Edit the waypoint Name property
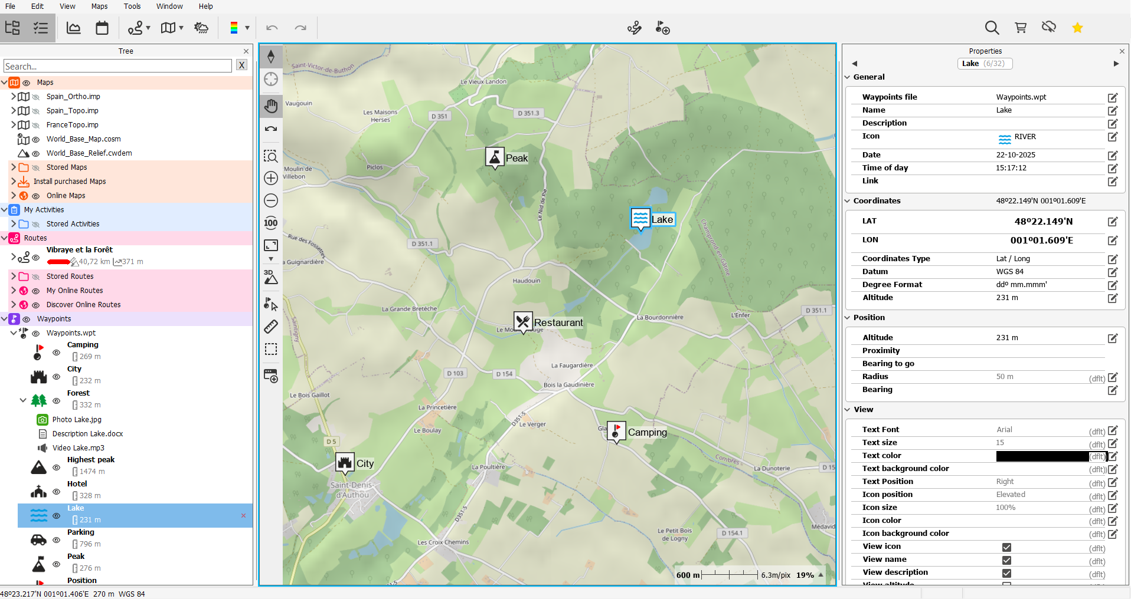The height and width of the screenshot is (599, 1131). point(1113,110)
